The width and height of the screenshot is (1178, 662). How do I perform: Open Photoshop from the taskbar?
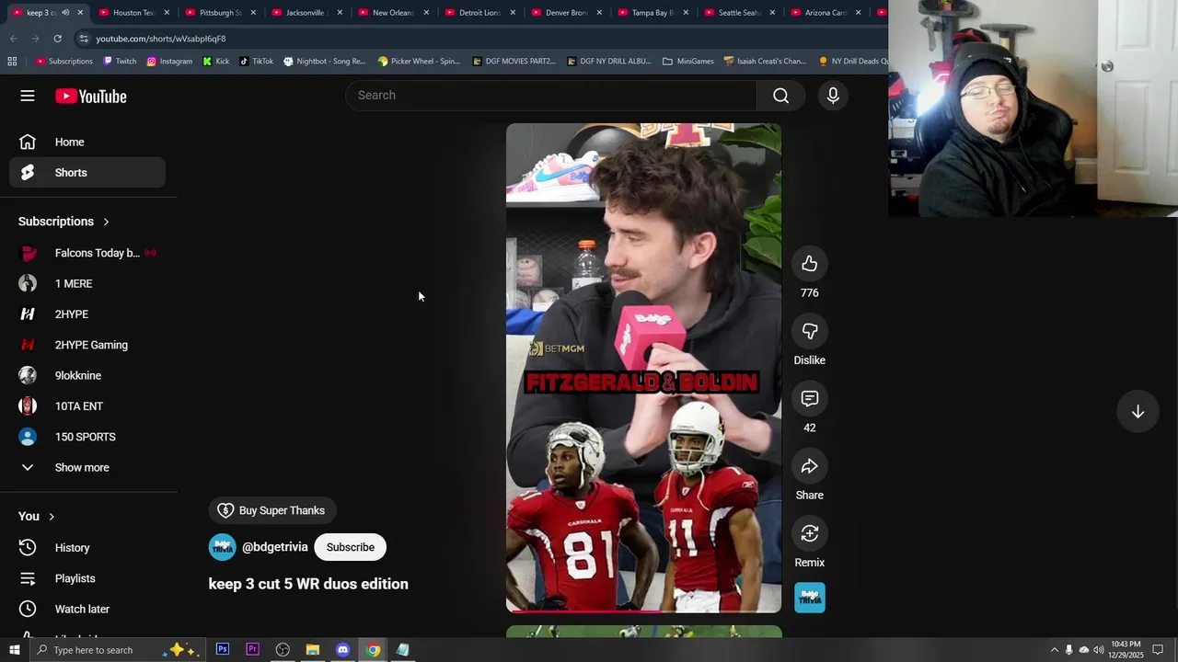(x=223, y=650)
